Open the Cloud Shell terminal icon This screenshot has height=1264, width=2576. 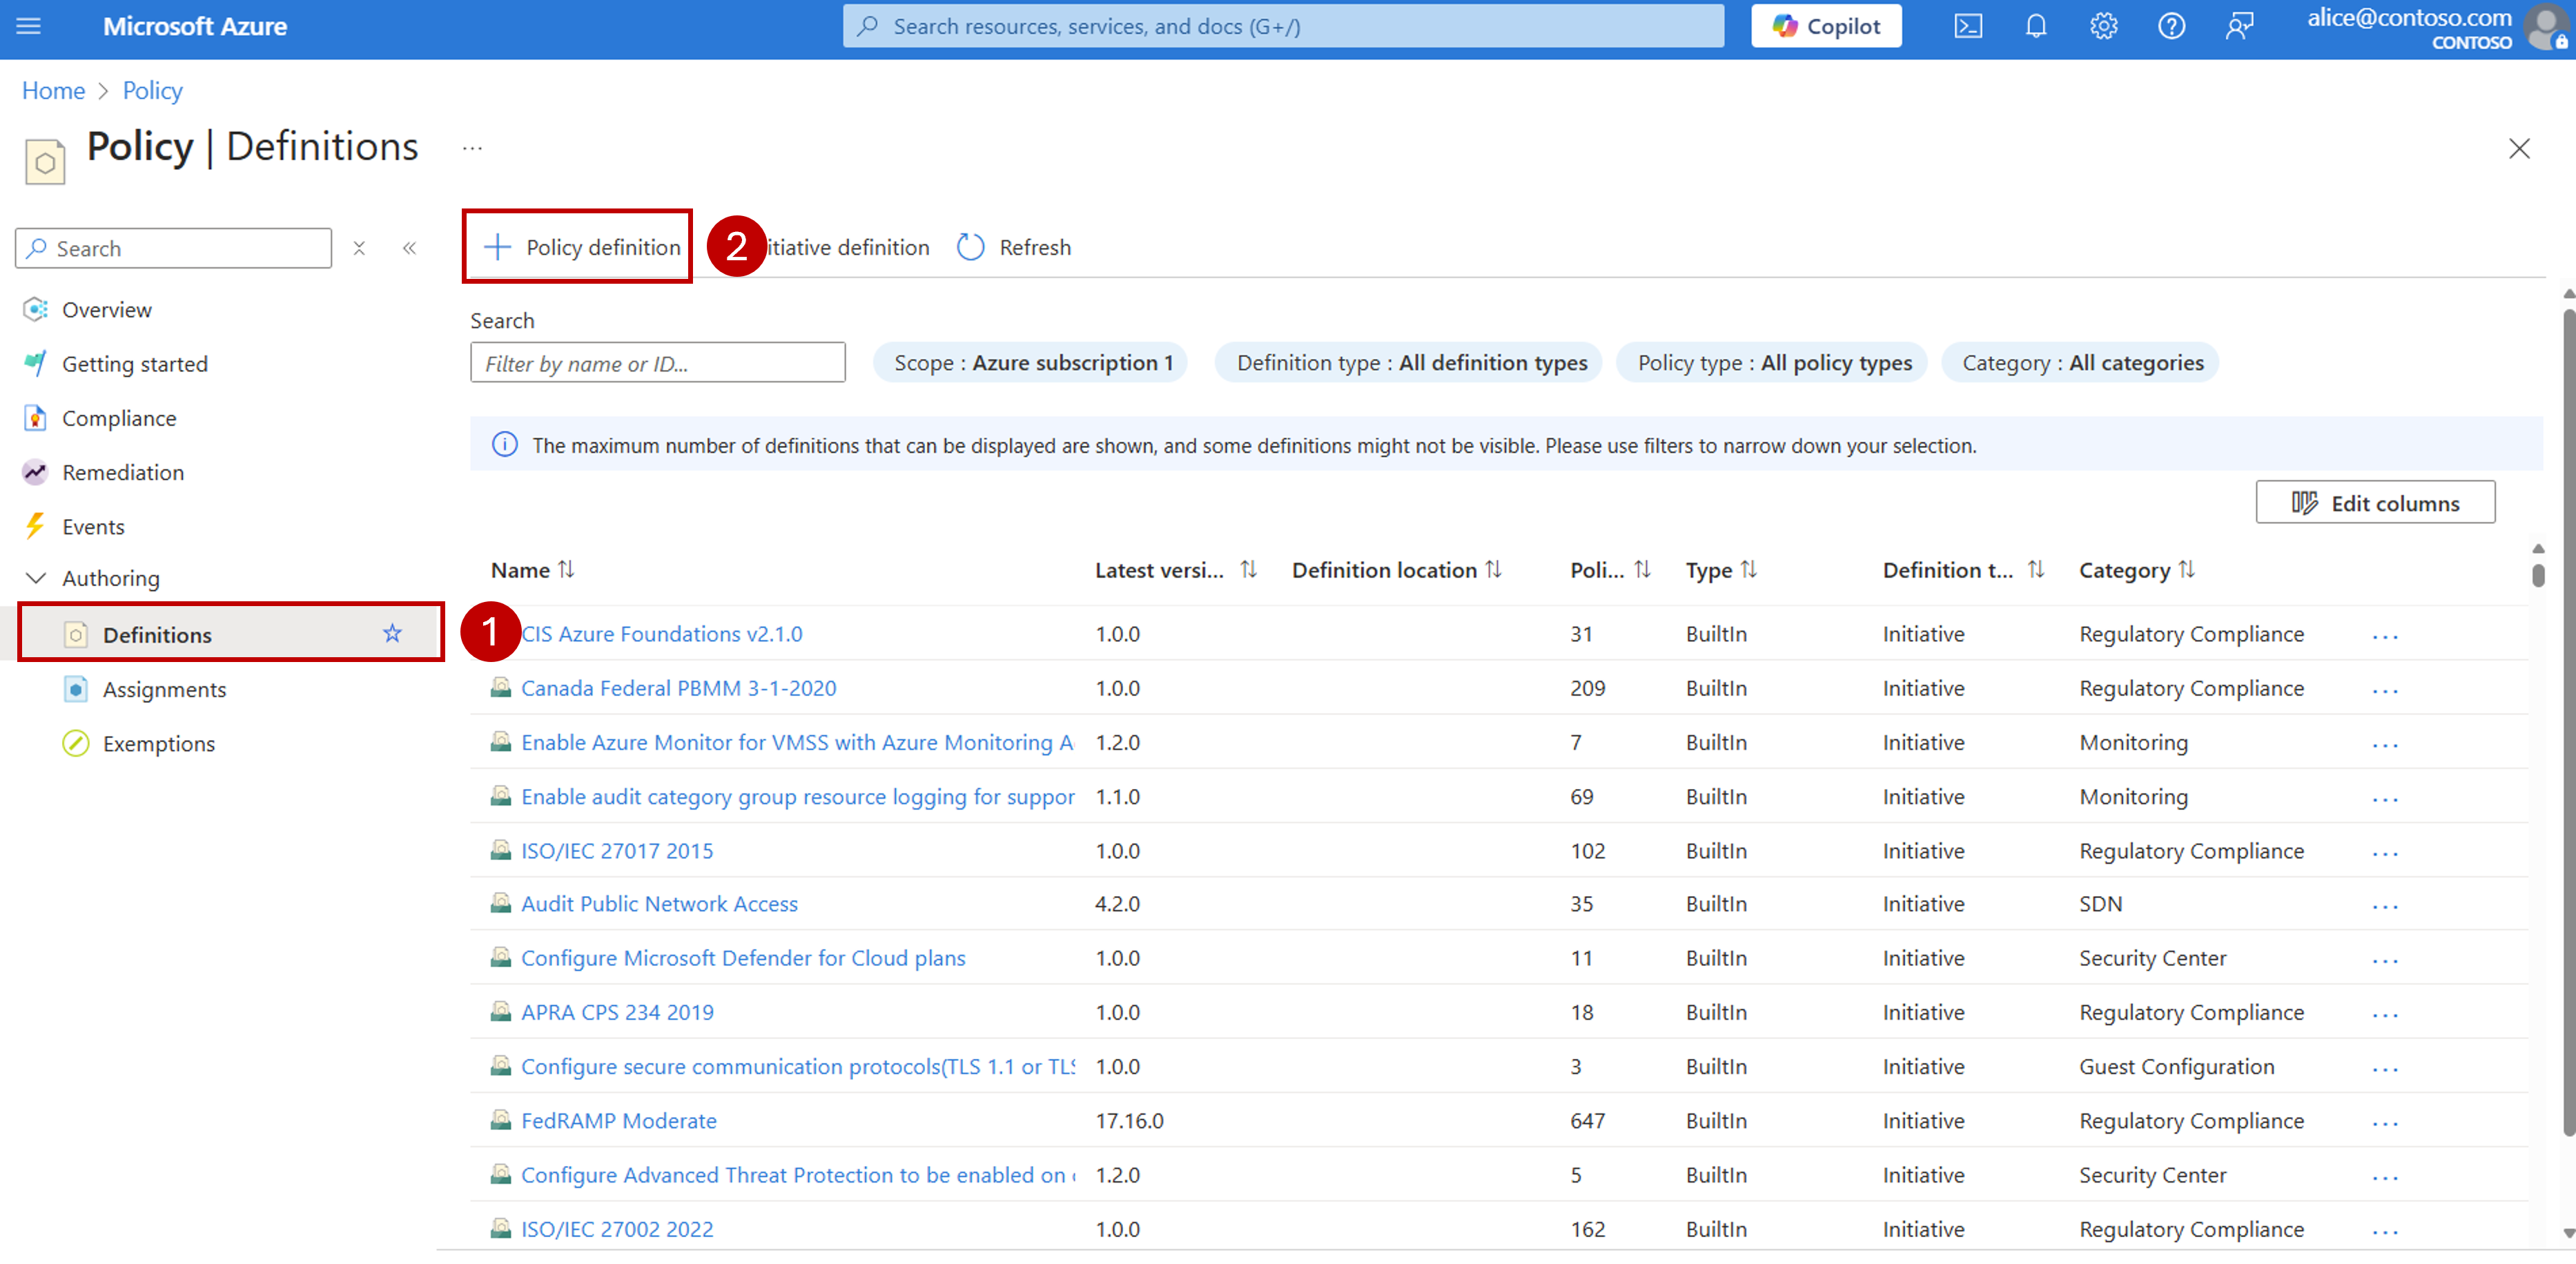[x=1967, y=27]
